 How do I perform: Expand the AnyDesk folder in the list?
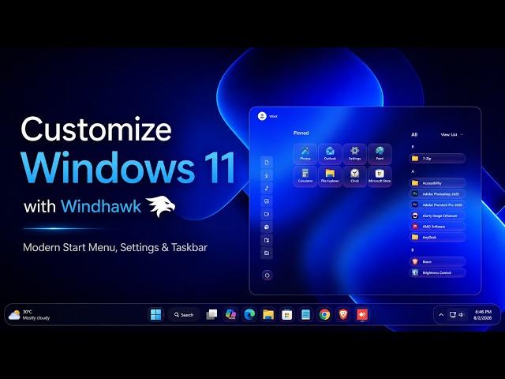[x=437, y=237]
